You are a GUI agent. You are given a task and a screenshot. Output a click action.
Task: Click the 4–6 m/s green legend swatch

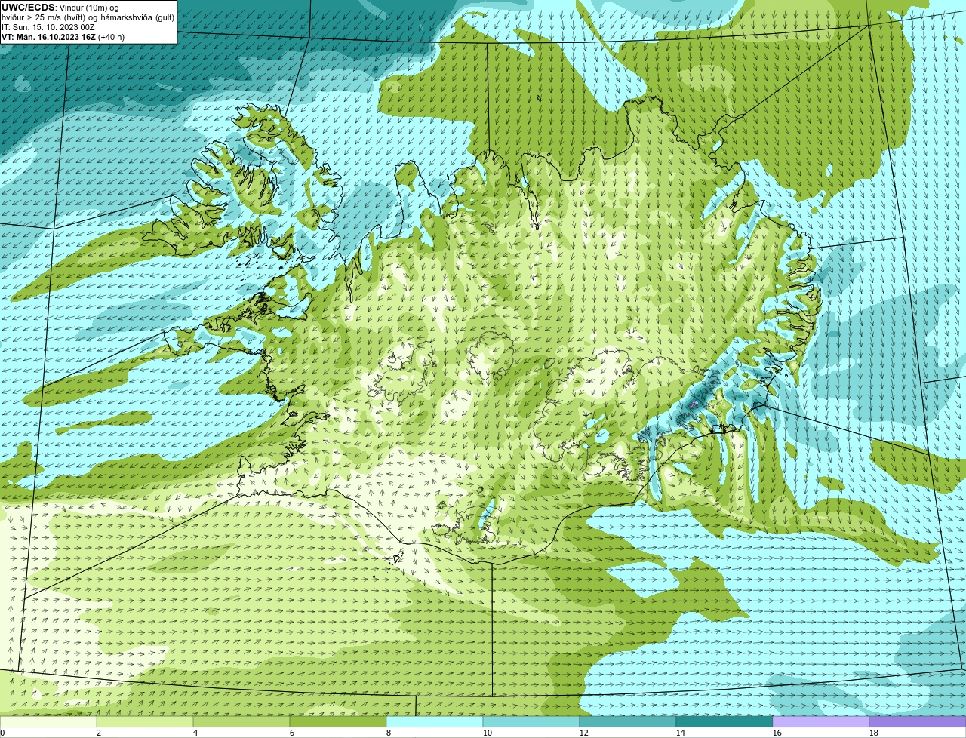tap(241, 721)
